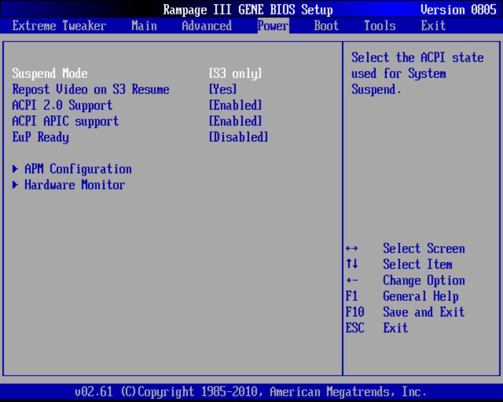Click the F10 key label
Viewport: 503px width, 402px height.
(355, 312)
